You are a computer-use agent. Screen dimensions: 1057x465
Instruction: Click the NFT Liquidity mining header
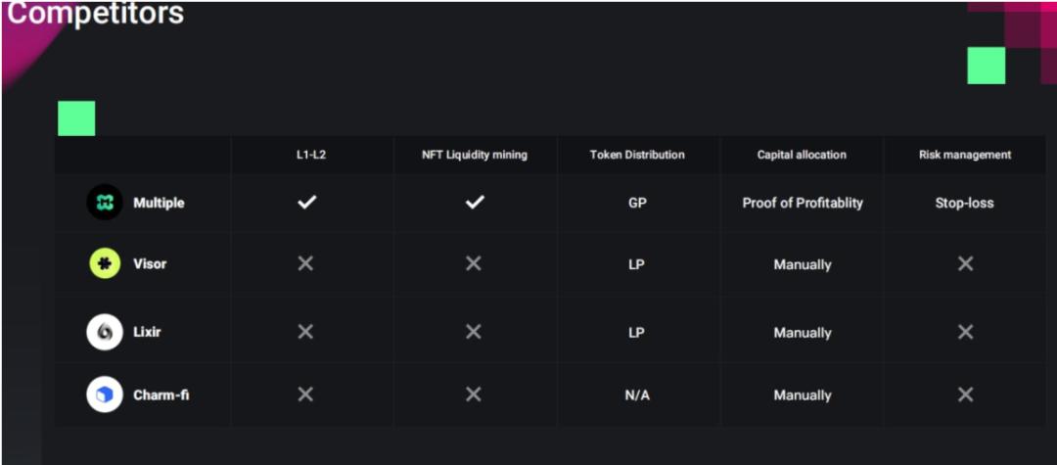coord(475,155)
